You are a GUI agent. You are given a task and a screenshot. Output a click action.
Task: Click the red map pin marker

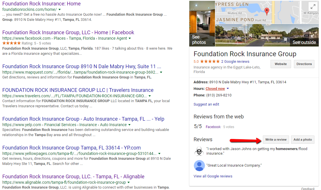[267, 11]
